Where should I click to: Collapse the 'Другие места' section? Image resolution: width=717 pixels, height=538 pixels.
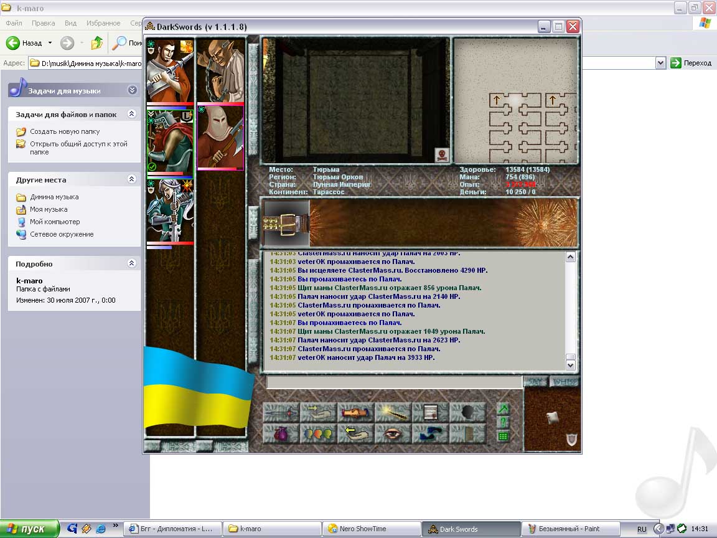[x=131, y=179]
